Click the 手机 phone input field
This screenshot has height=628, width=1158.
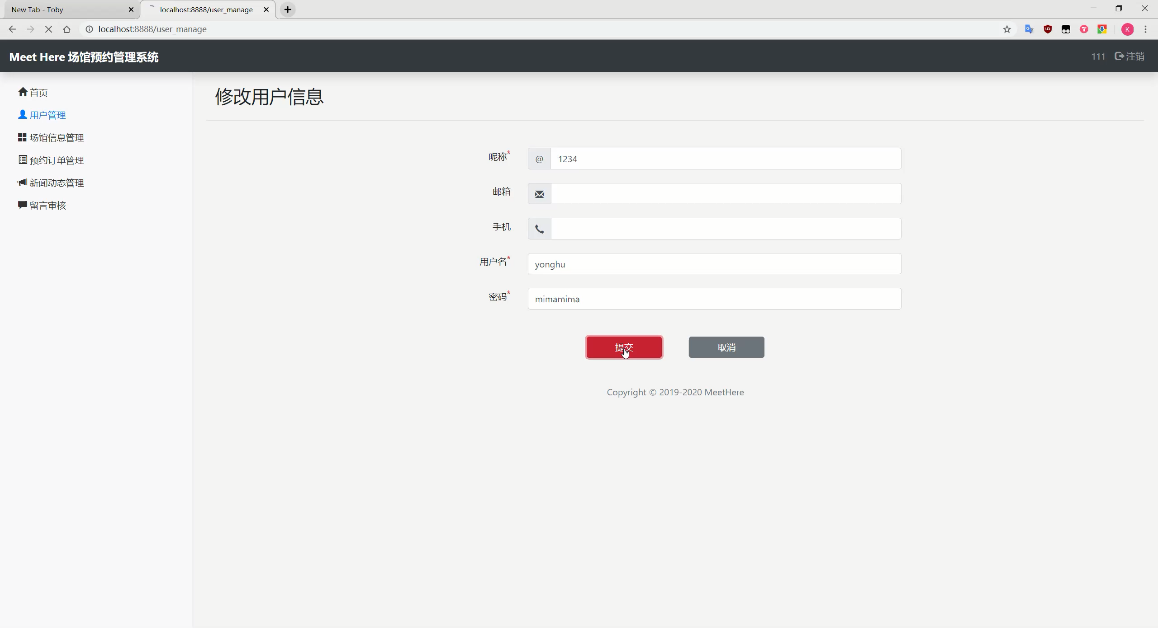pyautogui.click(x=726, y=229)
